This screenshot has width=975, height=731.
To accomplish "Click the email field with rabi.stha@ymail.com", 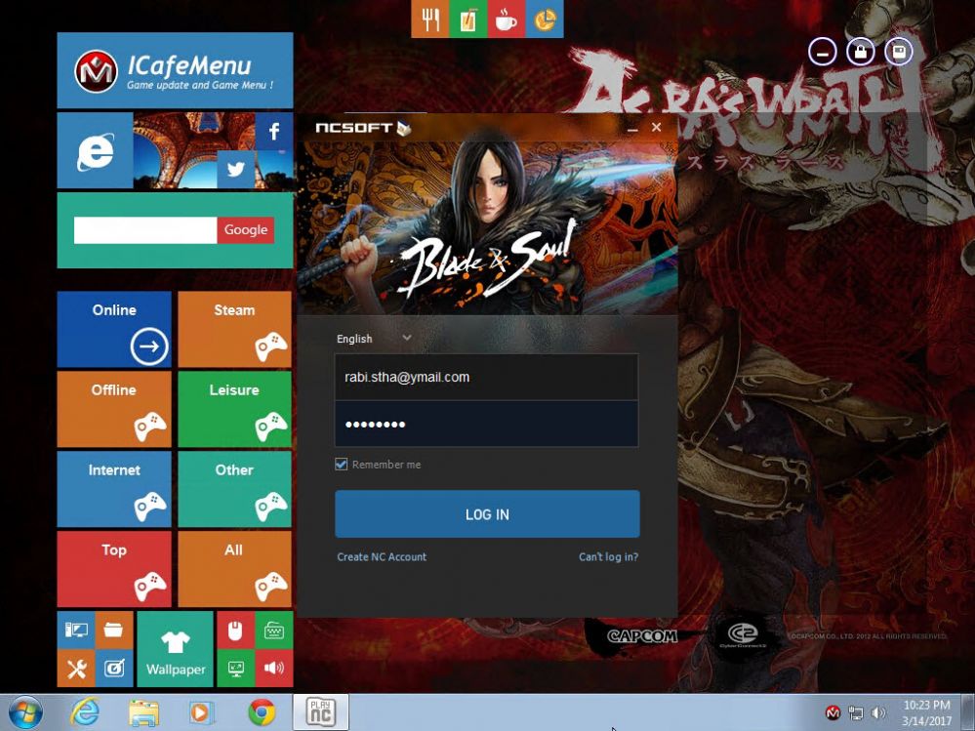I will 486,377.
